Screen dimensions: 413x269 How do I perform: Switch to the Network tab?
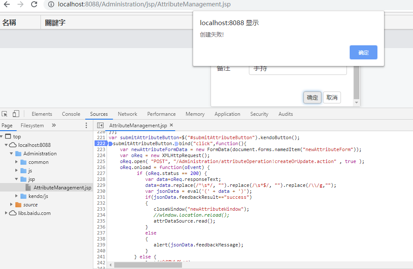point(127,114)
